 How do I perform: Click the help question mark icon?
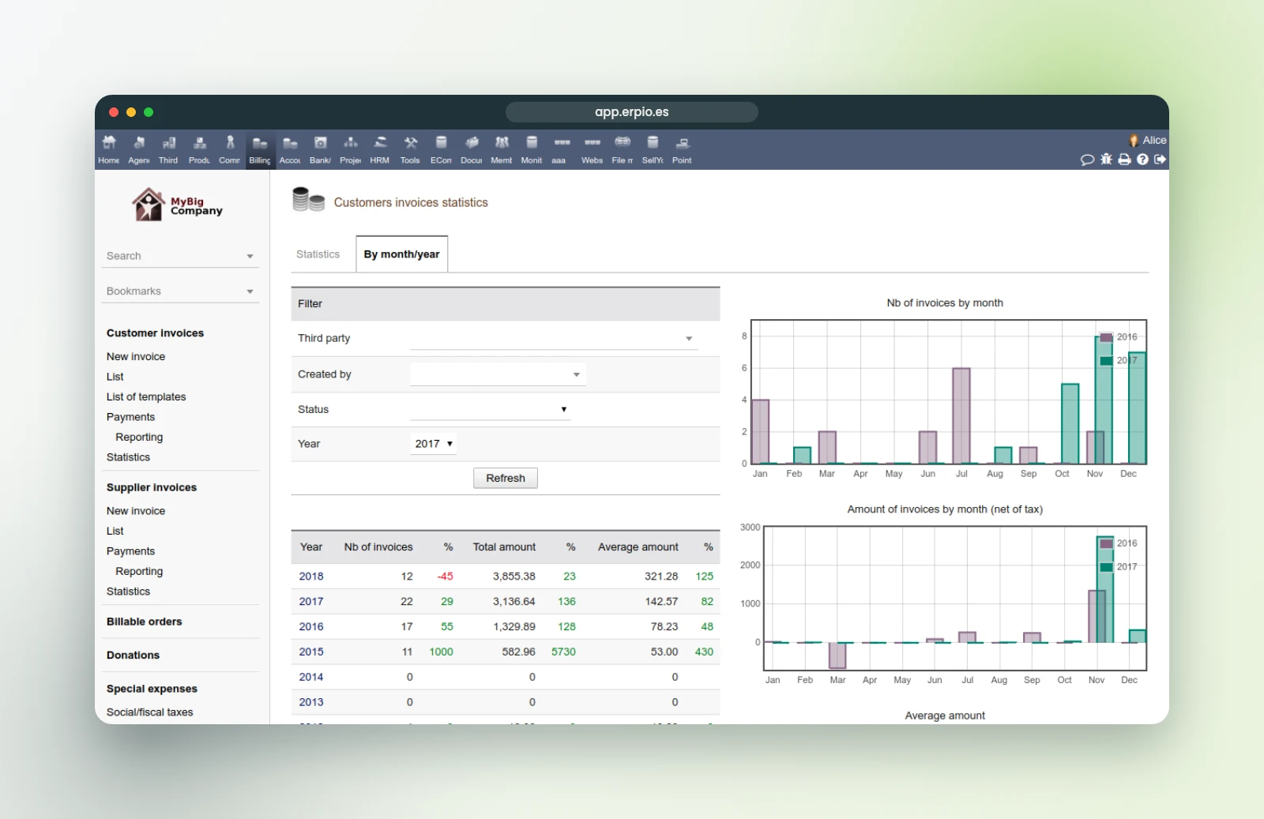tap(1142, 160)
